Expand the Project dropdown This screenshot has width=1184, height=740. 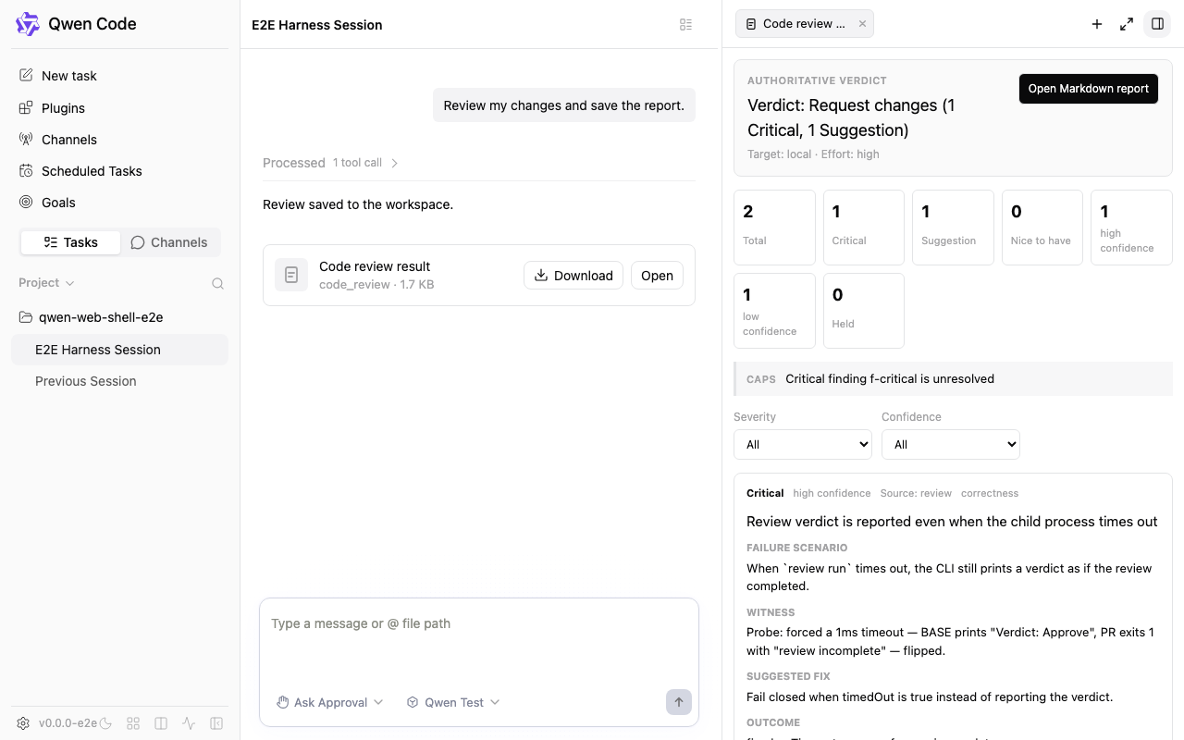46,283
